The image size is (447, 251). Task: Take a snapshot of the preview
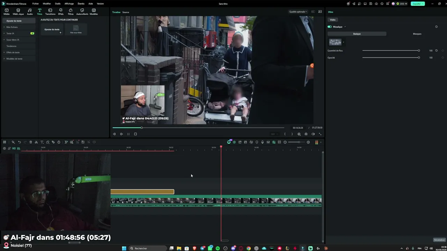coord(306,134)
